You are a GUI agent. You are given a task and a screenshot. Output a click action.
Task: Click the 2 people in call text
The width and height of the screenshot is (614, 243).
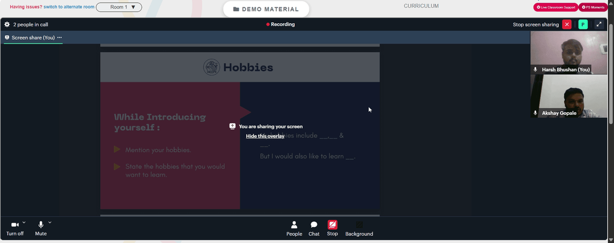(31, 25)
